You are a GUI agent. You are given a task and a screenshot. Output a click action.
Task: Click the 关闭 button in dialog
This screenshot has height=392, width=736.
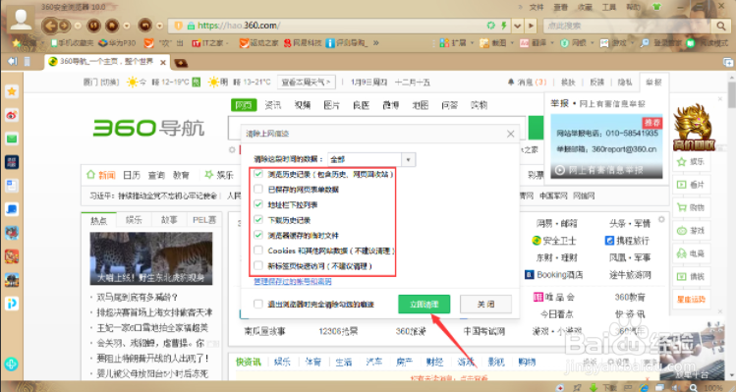tap(485, 305)
